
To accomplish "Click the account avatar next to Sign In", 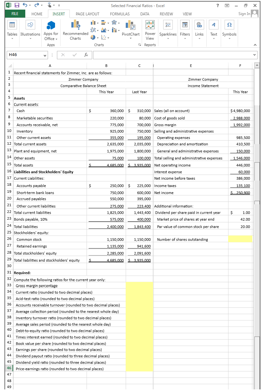I will 255,13.
